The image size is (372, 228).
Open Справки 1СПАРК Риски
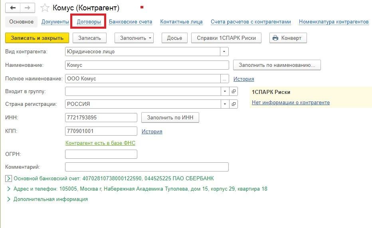[x=226, y=38]
